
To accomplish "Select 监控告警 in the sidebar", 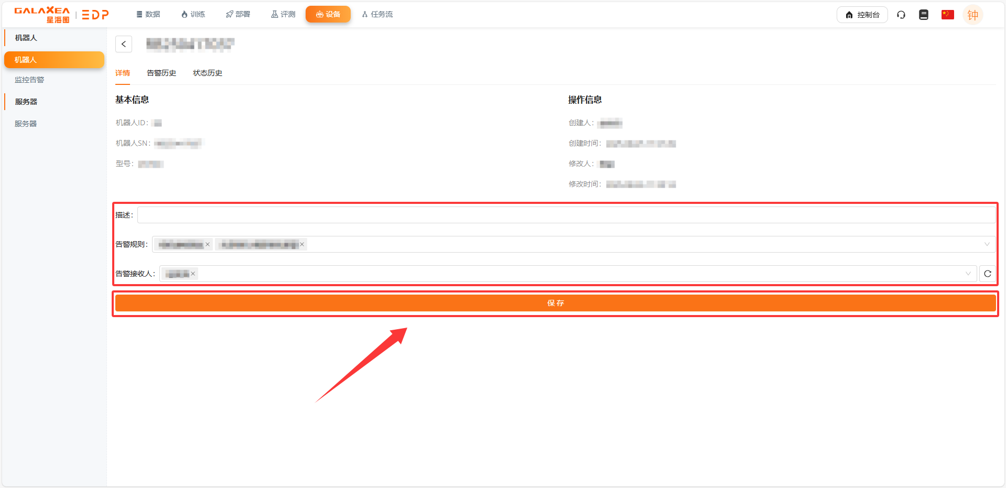I will pos(29,80).
